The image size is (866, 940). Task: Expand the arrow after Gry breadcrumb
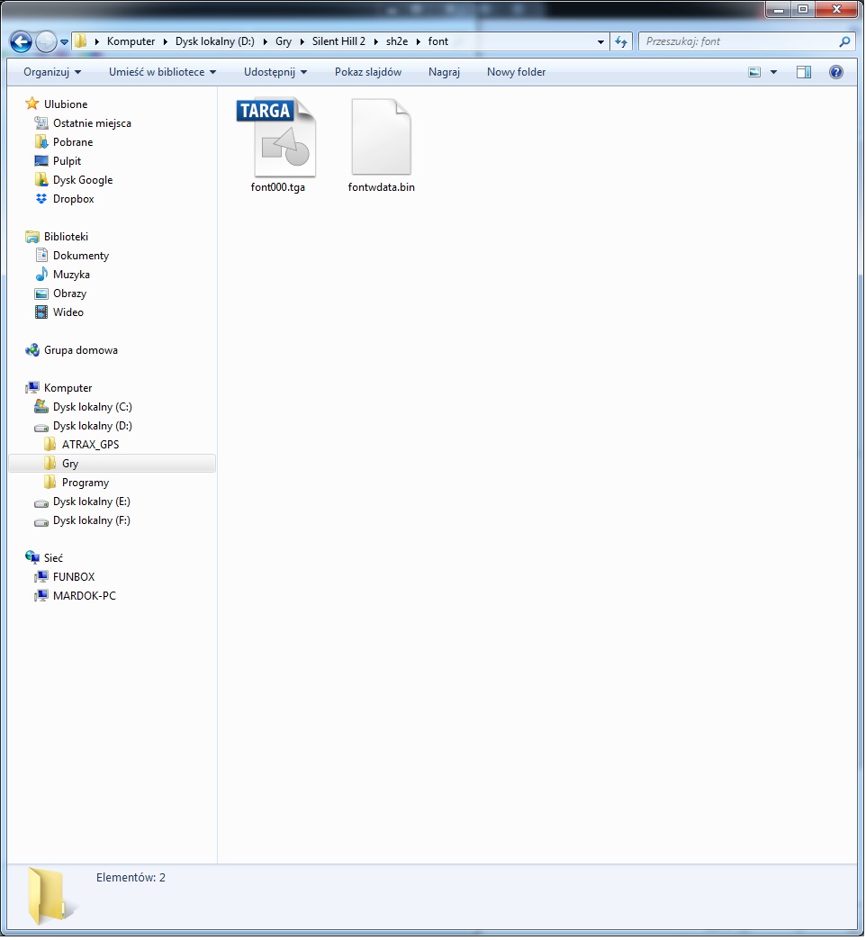click(x=302, y=41)
